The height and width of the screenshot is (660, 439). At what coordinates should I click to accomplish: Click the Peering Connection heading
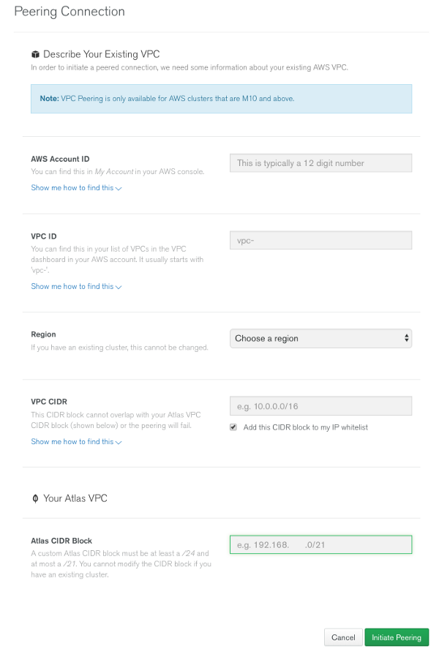pyautogui.click(x=70, y=12)
